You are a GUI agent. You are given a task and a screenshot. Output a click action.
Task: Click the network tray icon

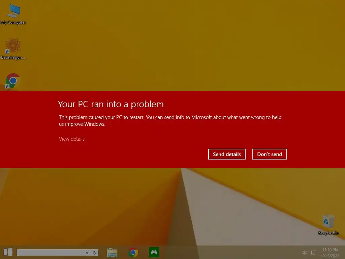click(313, 253)
